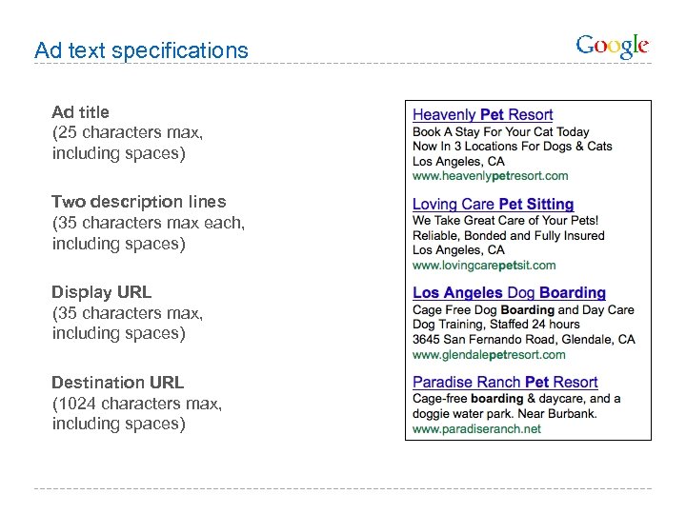Click 'doggie water park. Near Burbank.' description line
Viewport: 686px width, 514px height.
pyautogui.click(x=505, y=414)
